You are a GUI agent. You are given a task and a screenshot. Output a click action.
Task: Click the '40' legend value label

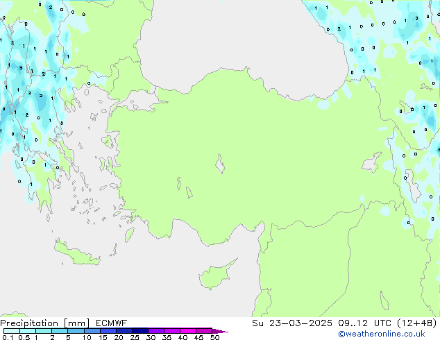tap(183, 337)
